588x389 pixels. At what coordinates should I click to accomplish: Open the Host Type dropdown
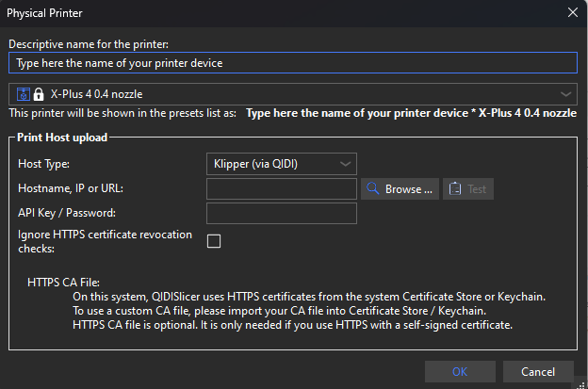coord(281,164)
